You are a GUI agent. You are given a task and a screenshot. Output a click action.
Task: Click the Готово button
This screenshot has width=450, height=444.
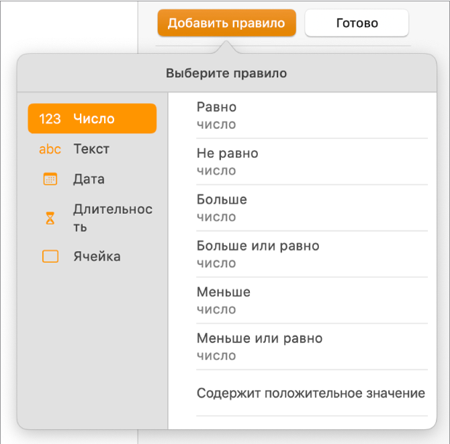357,23
